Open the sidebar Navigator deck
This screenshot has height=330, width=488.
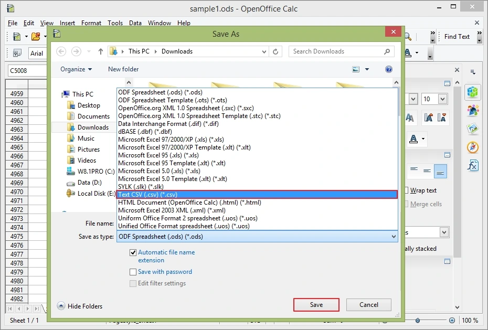[472, 147]
